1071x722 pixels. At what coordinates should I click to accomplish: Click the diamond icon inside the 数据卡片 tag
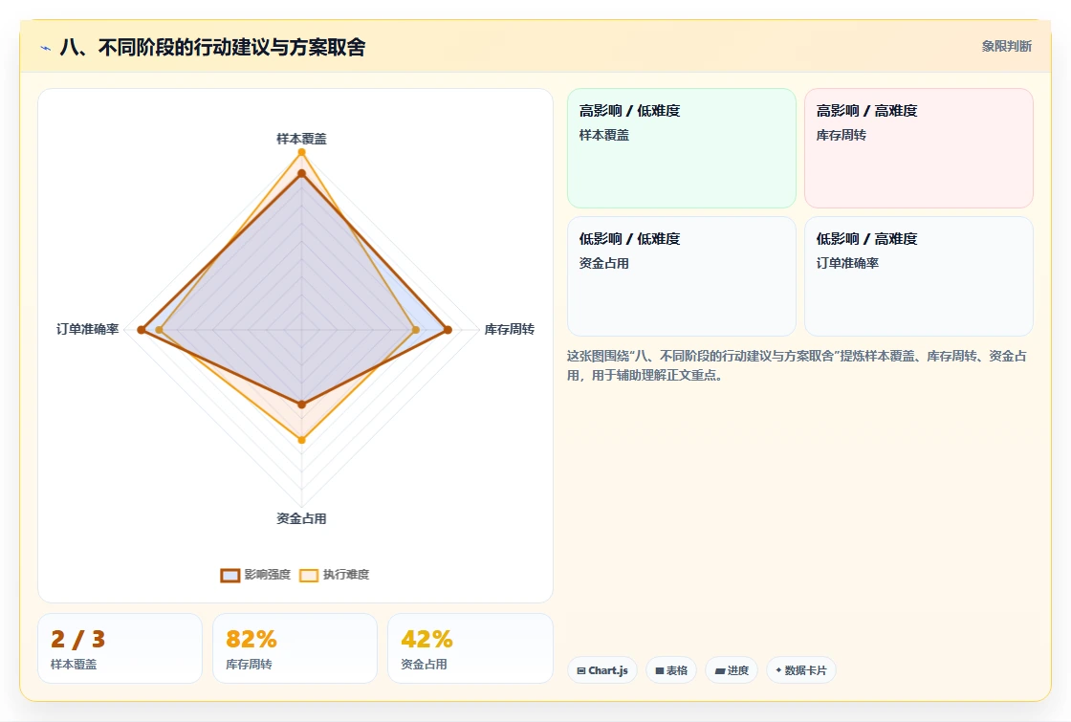tap(778, 670)
